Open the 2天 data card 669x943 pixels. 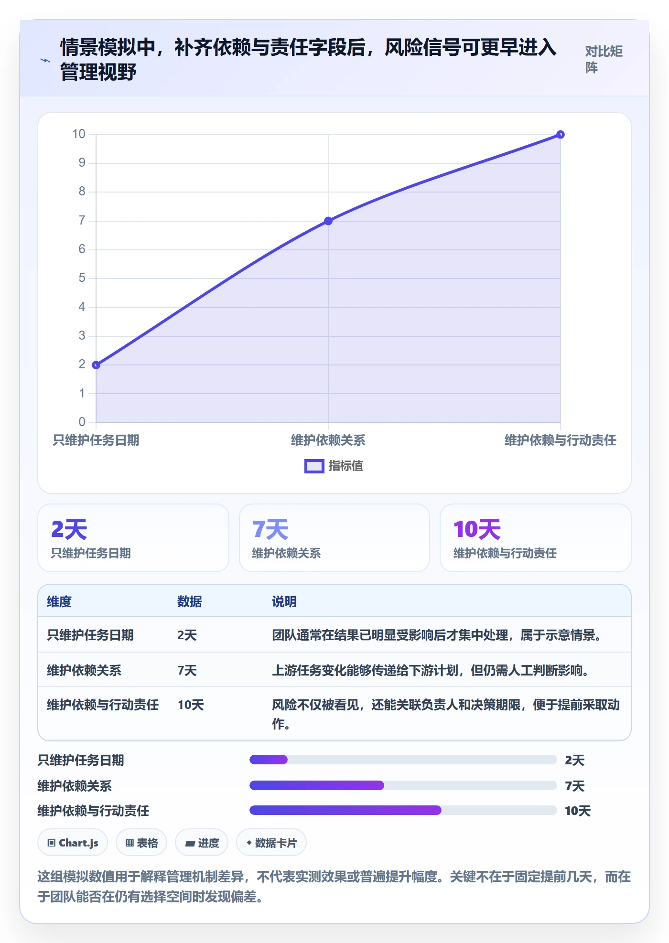[133, 538]
